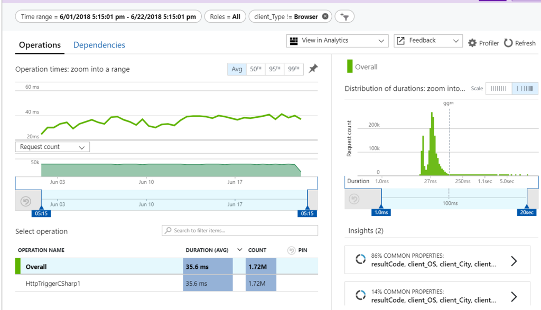Select the linear scale toggle
The height and width of the screenshot is (310, 541).
pyautogui.click(x=499, y=89)
